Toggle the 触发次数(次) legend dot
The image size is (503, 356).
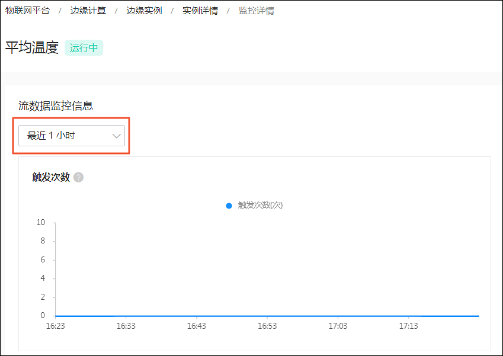click(x=229, y=206)
